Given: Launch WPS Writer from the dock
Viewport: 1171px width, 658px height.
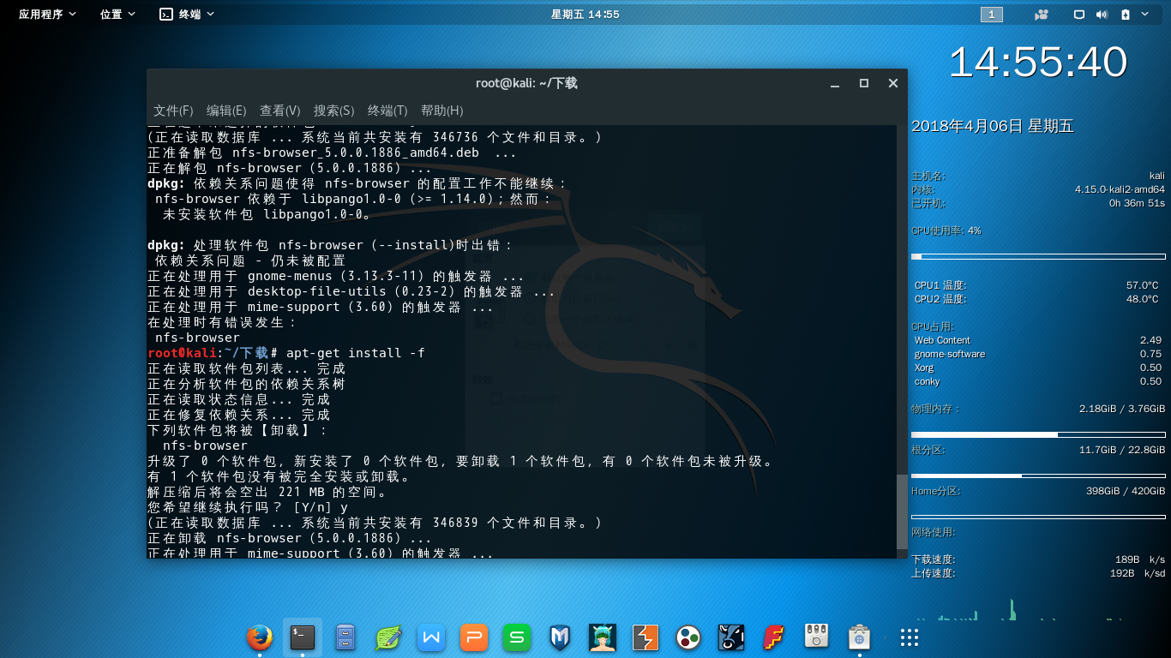Looking at the screenshot, I should (431, 638).
